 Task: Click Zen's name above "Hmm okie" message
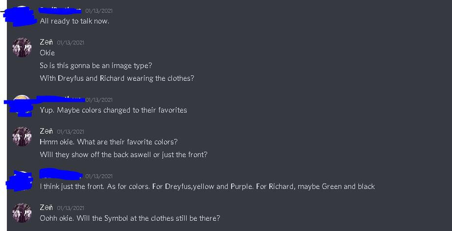(46, 131)
